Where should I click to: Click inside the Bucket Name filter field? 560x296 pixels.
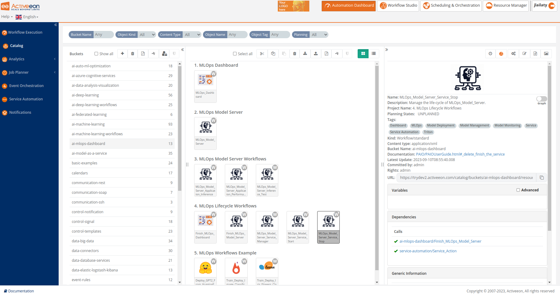tap(104, 35)
